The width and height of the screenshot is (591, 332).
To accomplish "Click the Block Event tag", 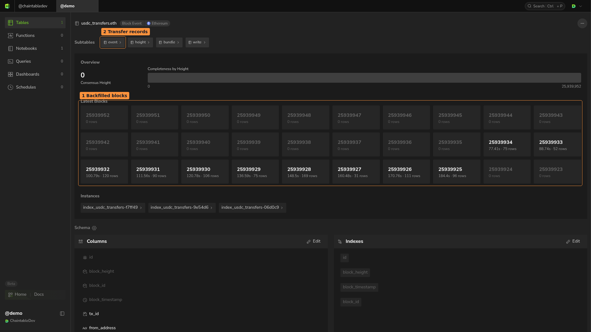I will tap(132, 23).
